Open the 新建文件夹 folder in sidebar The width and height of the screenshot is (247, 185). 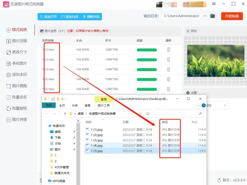(62, 173)
